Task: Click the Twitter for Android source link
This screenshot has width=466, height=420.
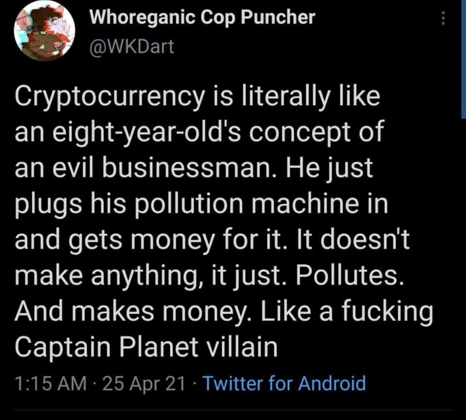Action: click(283, 384)
